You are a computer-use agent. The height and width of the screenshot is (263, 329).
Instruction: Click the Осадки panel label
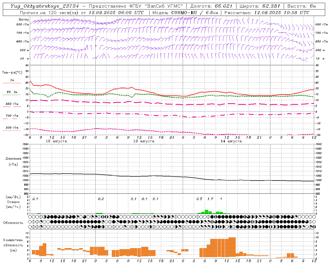13,202
